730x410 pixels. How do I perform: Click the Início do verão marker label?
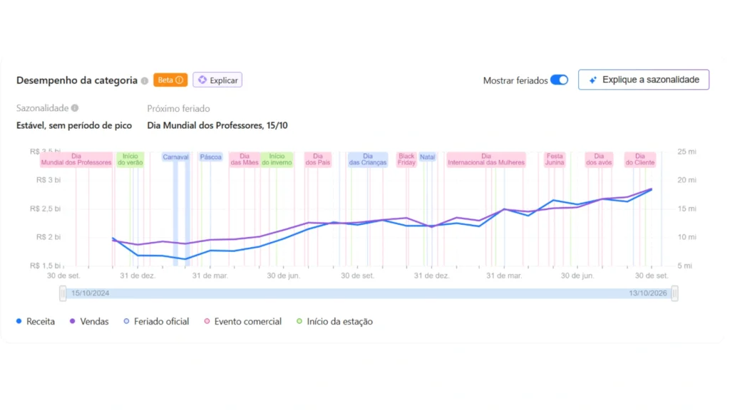click(x=130, y=159)
